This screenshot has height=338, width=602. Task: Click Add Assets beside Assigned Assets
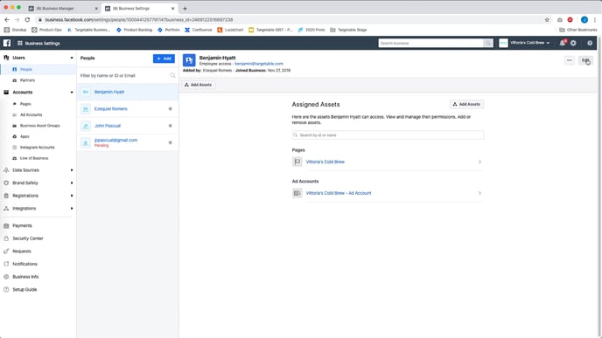[x=466, y=104]
